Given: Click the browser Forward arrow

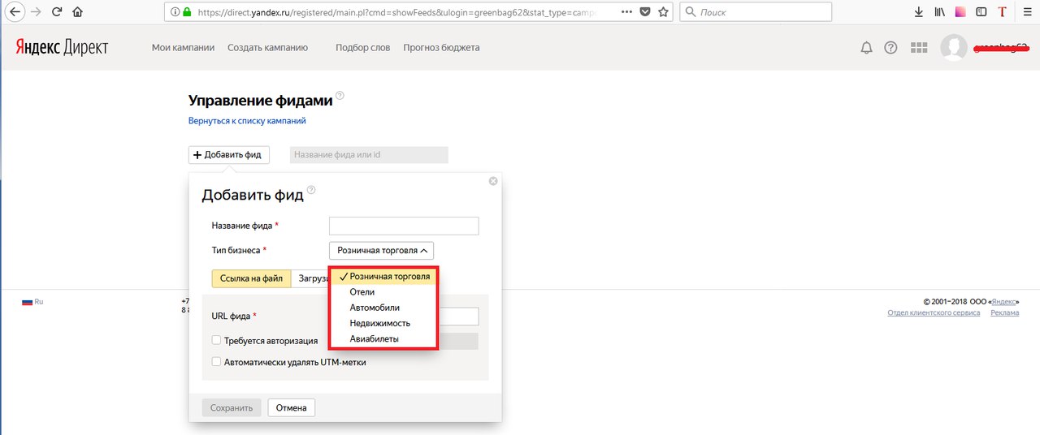Looking at the screenshot, I should tap(36, 12).
